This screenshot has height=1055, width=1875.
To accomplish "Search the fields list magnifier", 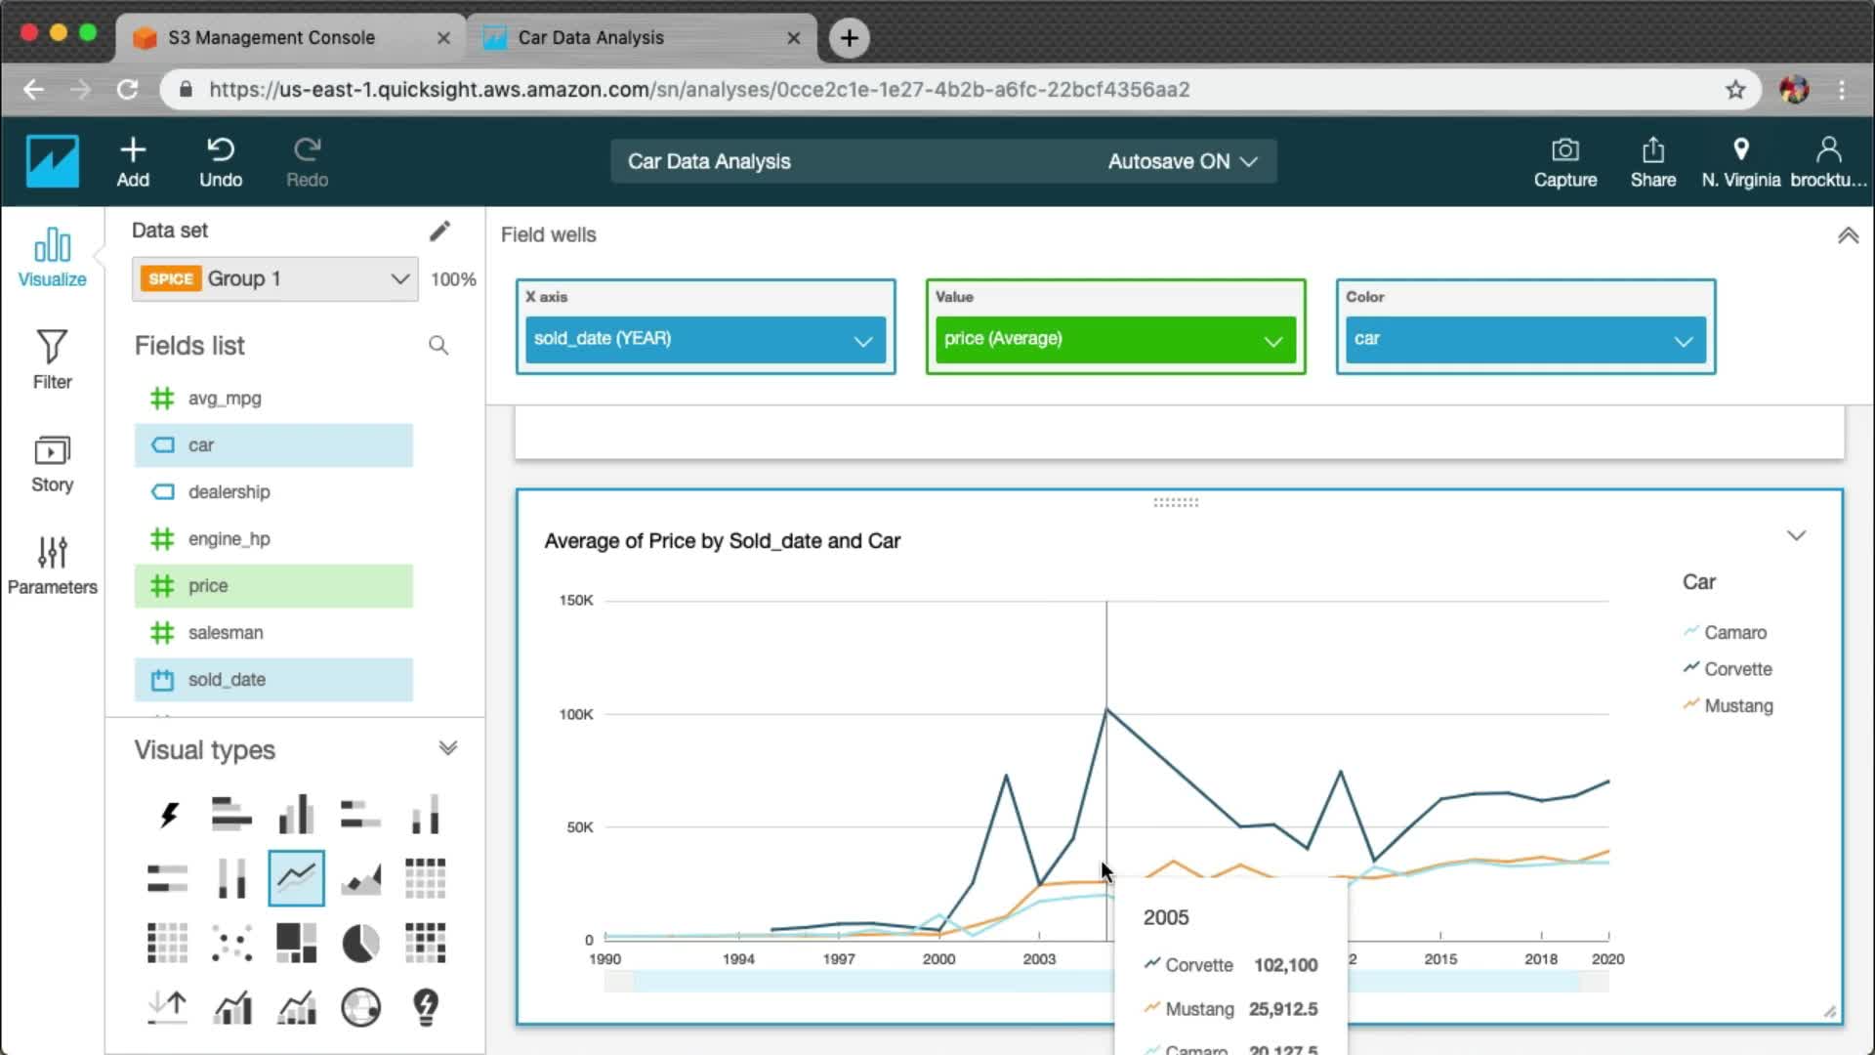I will click(438, 345).
